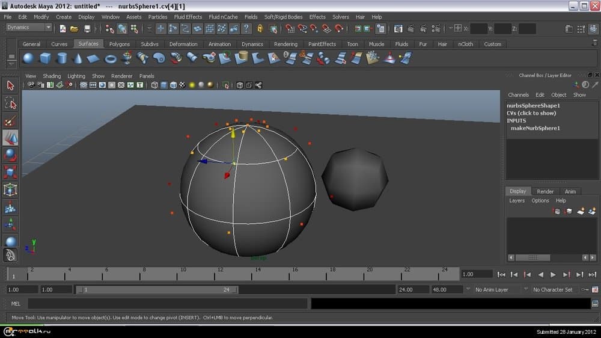Viewport: 601px width, 338px height.
Task: Click the save scene icon
Action: tap(88, 28)
